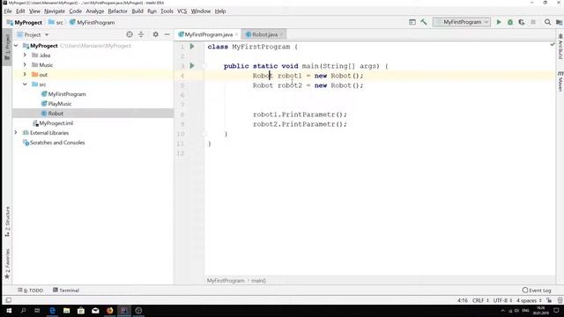Switch to MyFirstProgram.java editor tab
The width and height of the screenshot is (564, 317).
(x=208, y=34)
